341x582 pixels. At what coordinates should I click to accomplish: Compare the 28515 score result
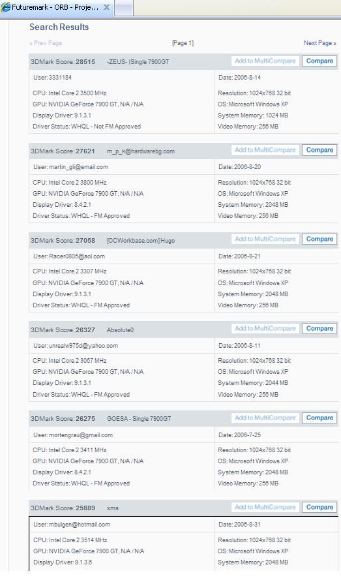[319, 61]
